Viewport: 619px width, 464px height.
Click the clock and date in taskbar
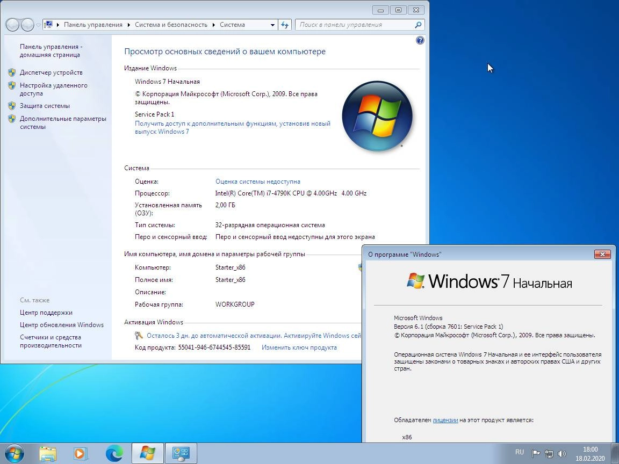click(590, 454)
